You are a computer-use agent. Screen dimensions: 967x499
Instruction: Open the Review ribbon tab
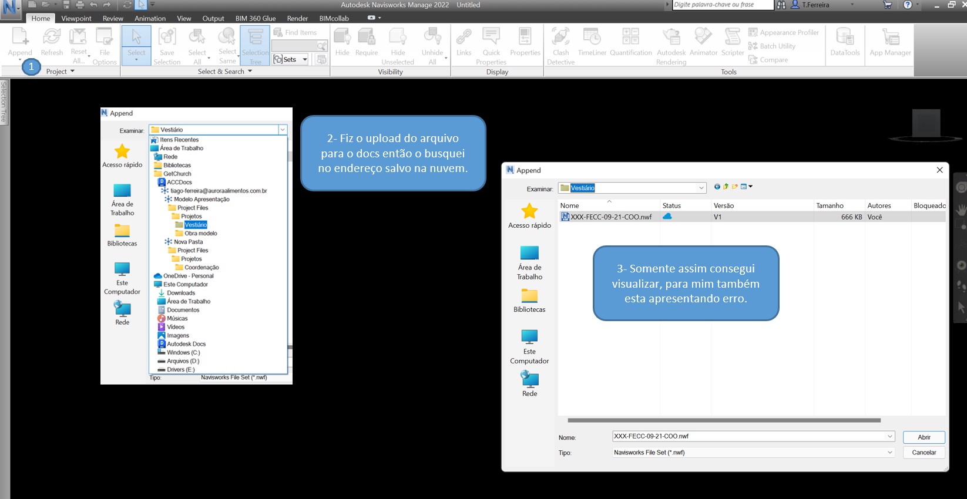tap(113, 18)
